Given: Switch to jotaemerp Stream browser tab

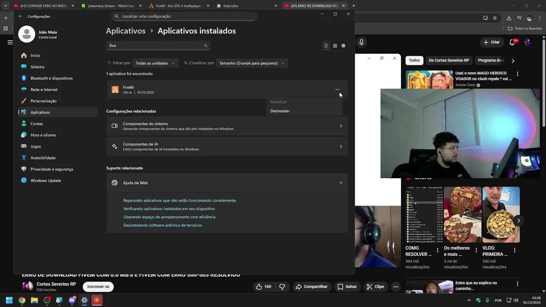Looking at the screenshot, I should (x=112, y=6).
